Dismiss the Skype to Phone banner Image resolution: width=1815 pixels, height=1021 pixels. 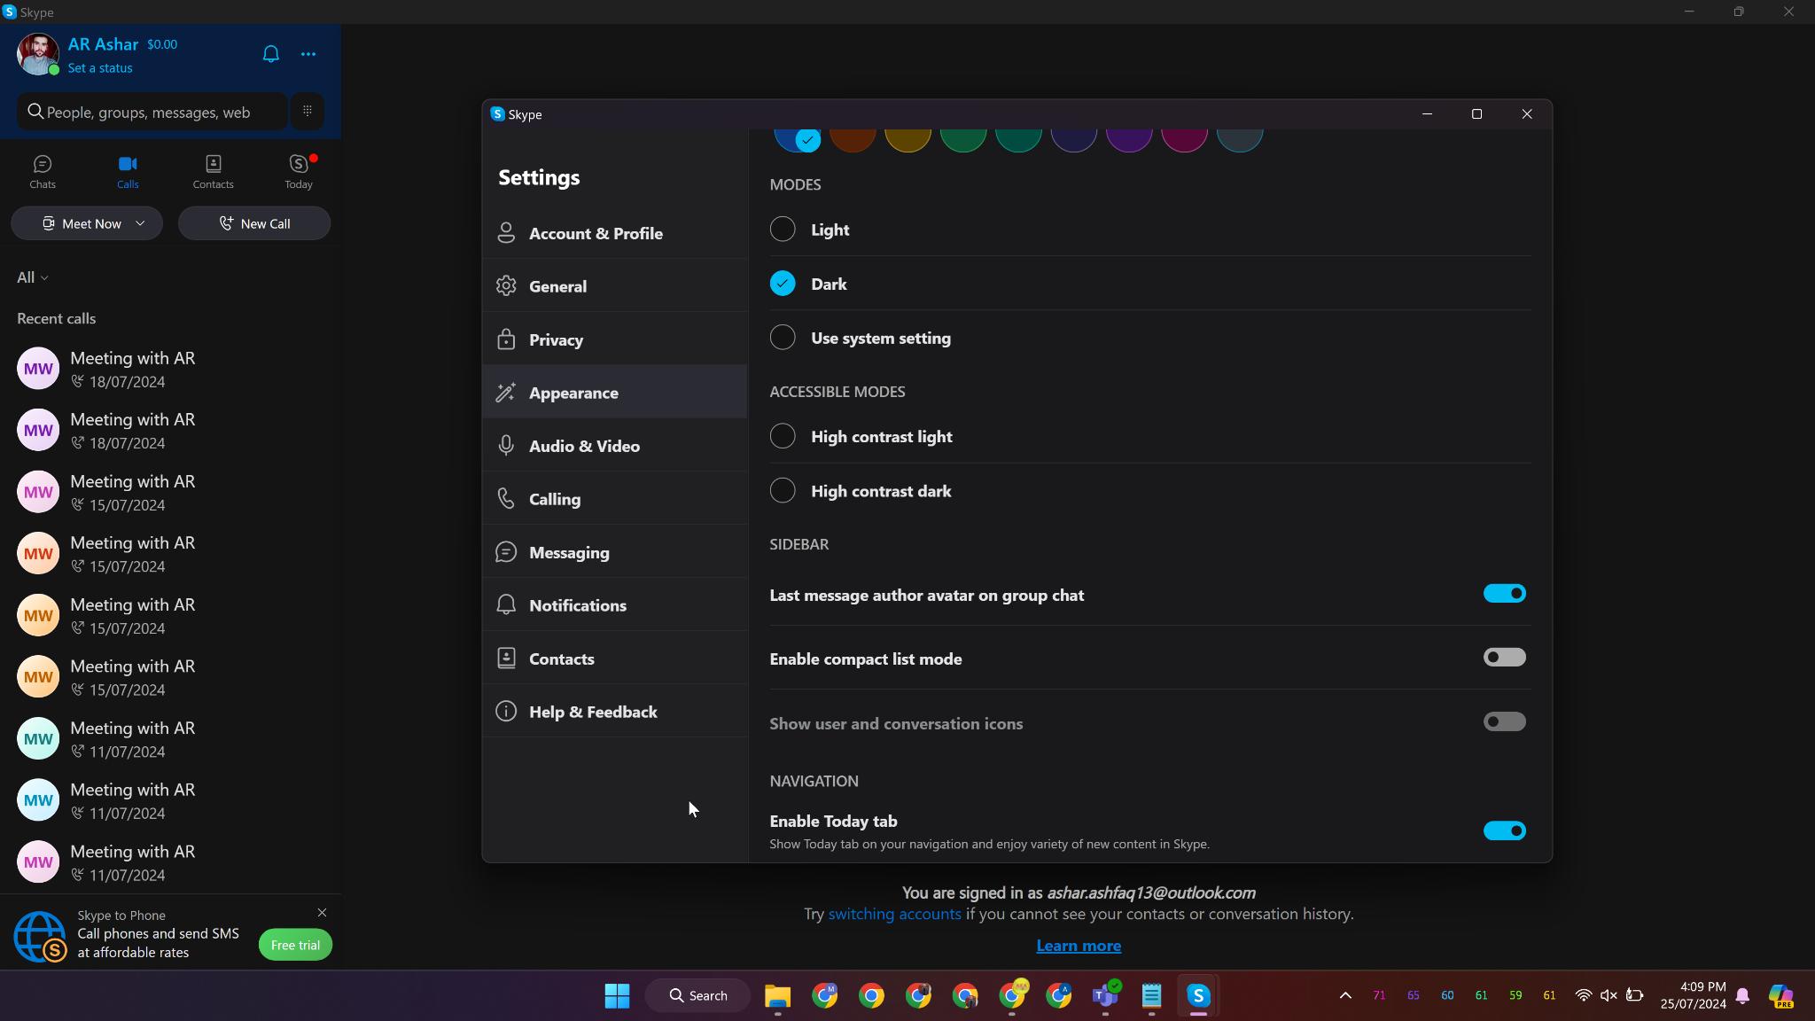[x=322, y=913]
